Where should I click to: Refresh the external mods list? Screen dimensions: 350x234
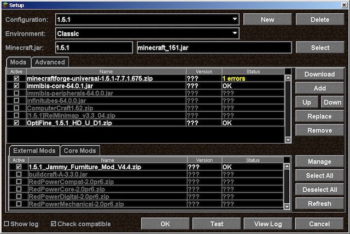pos(319,204)
